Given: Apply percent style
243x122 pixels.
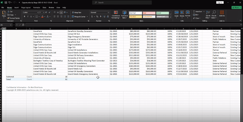Looking at the screenshot, I should pyautogui.click(x=97, y=16).
